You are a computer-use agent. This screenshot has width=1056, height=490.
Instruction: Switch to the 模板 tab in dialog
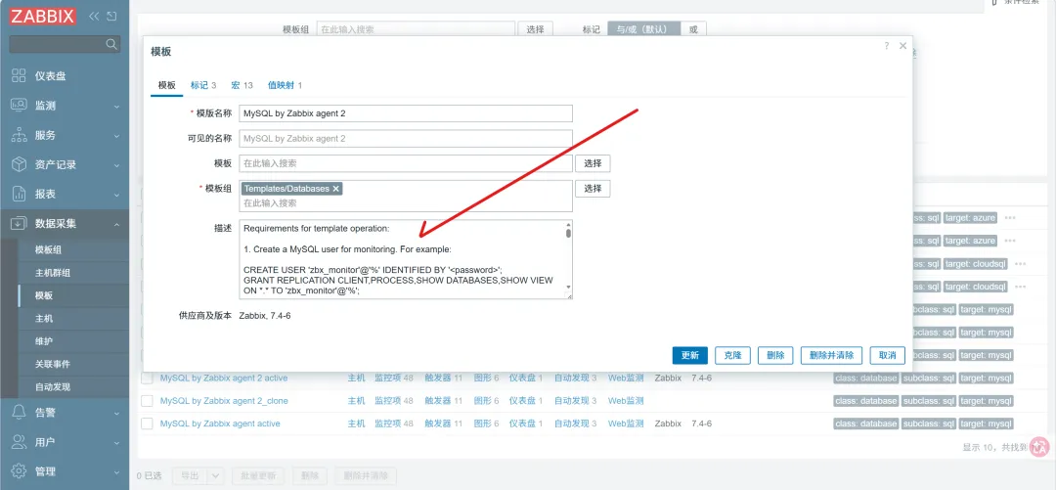(167, 85)
